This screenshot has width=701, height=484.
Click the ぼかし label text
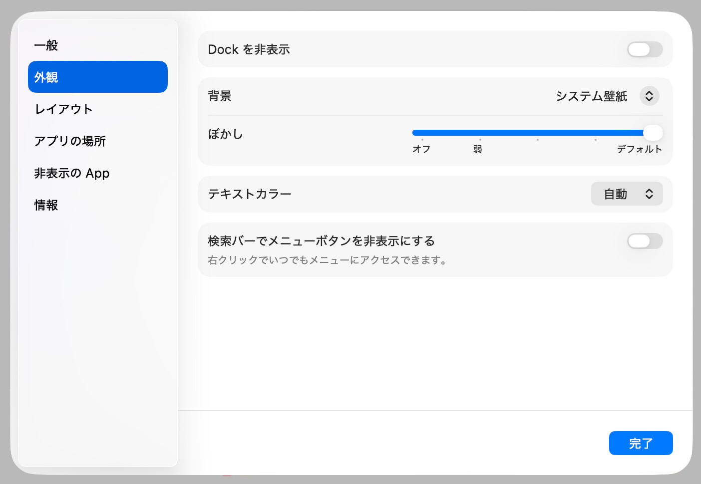pyautogui.click(x=225, y=134)
